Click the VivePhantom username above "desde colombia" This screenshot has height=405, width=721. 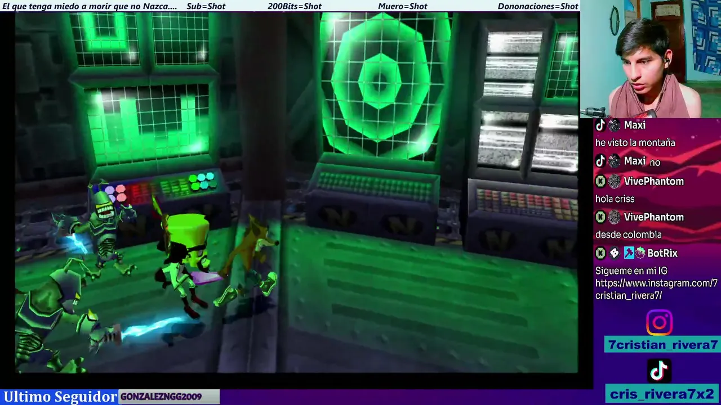[x=653, y=217]
